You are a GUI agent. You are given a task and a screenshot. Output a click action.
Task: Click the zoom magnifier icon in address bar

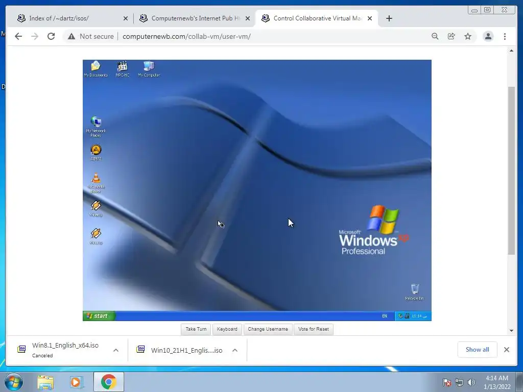tap(435, 36)
